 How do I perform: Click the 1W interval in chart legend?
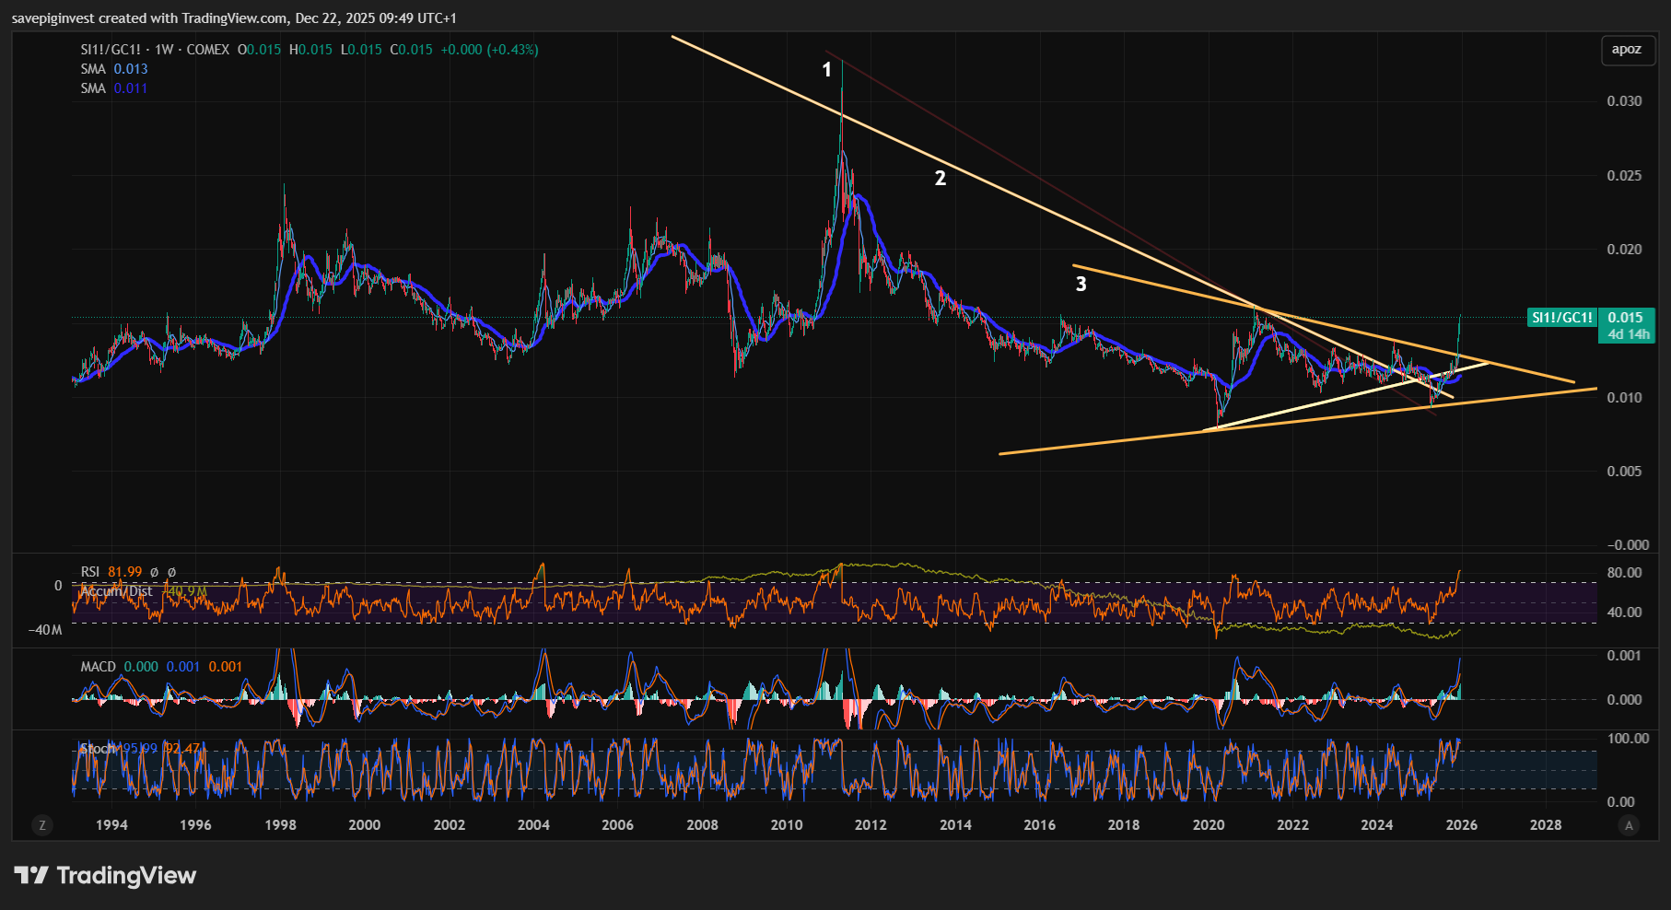coord(164,50)
